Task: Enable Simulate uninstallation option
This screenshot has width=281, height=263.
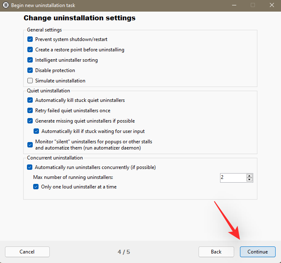Action: 30,81
